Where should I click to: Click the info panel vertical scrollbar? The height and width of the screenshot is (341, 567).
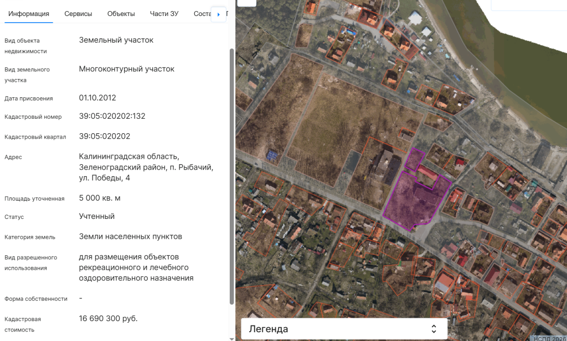pyautogui.click(x=231, y=177)
